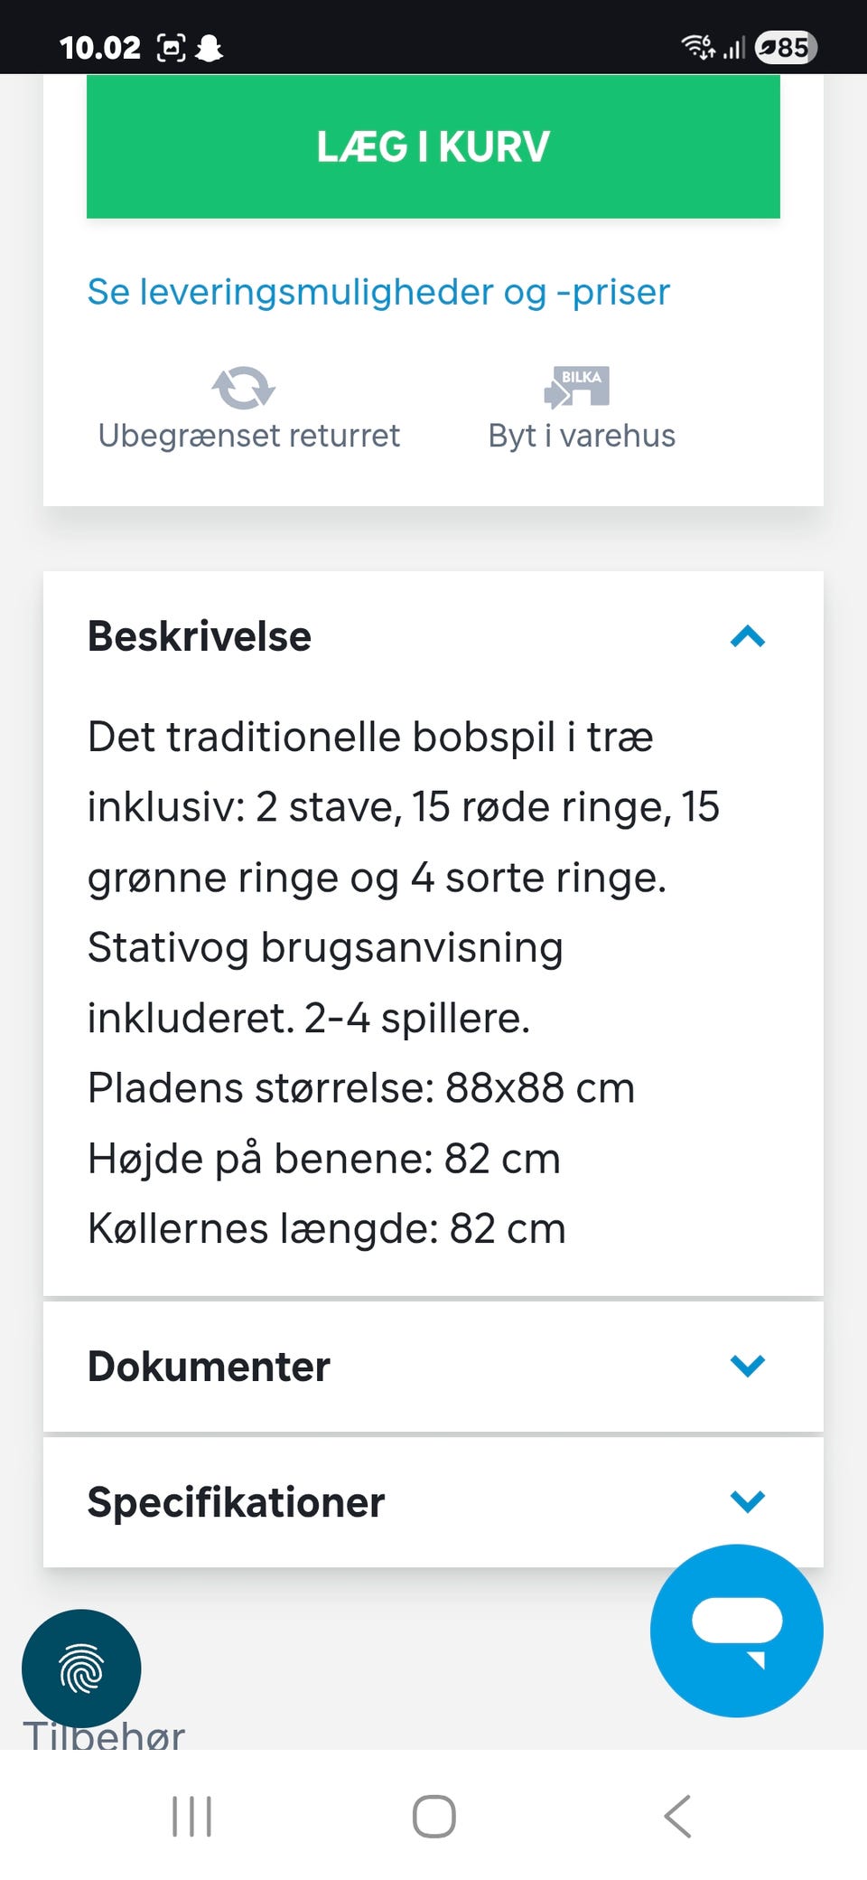Viewport: 867px width, 1880px height.
Task: Tap the fingerprint accessibility icon
Action: 82,1668
